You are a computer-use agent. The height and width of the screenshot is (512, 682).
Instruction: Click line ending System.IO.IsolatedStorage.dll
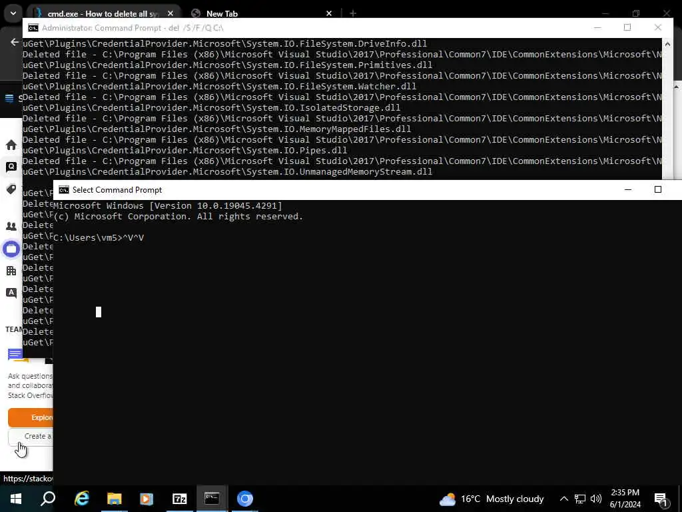[x=211, y=108]
